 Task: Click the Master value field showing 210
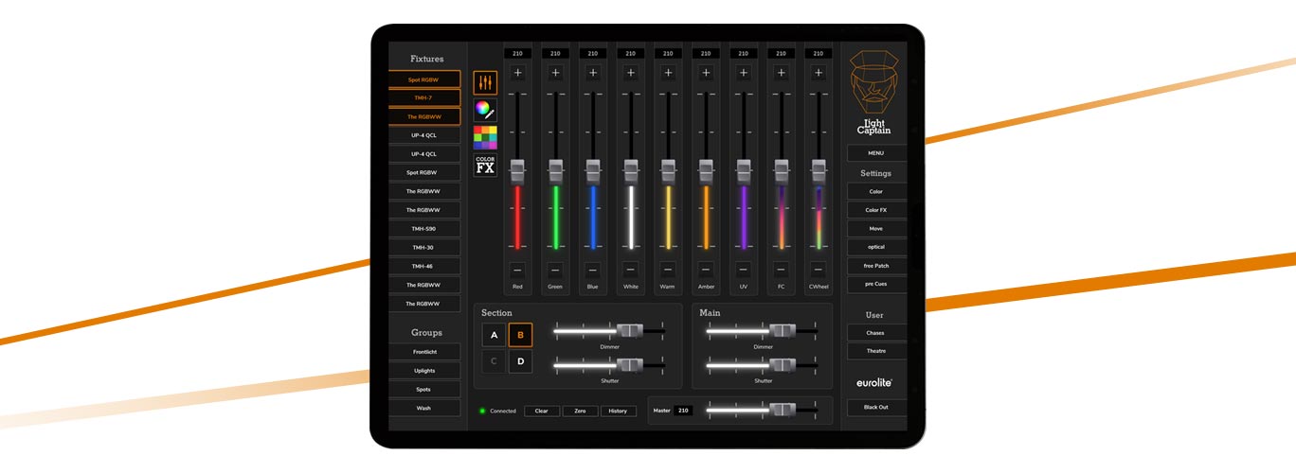[x=683, y=411]
